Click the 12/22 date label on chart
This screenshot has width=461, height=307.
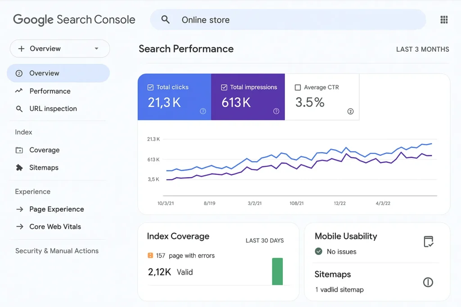point(339,203)
